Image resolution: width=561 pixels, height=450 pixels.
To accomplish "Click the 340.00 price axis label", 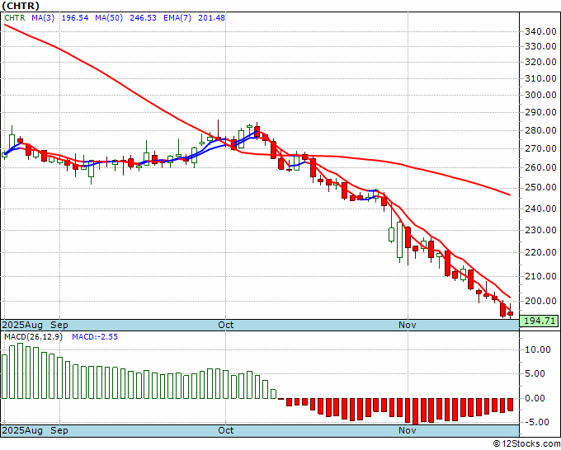I will pyautogui.click(x=540, y=31).
